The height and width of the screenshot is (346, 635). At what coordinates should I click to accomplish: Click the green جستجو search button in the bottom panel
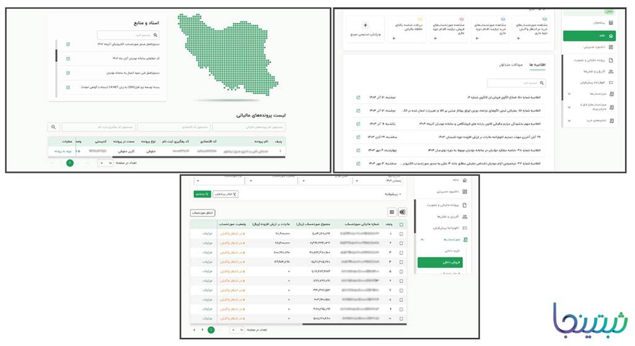pyautogui.click(x=202, y=194)
